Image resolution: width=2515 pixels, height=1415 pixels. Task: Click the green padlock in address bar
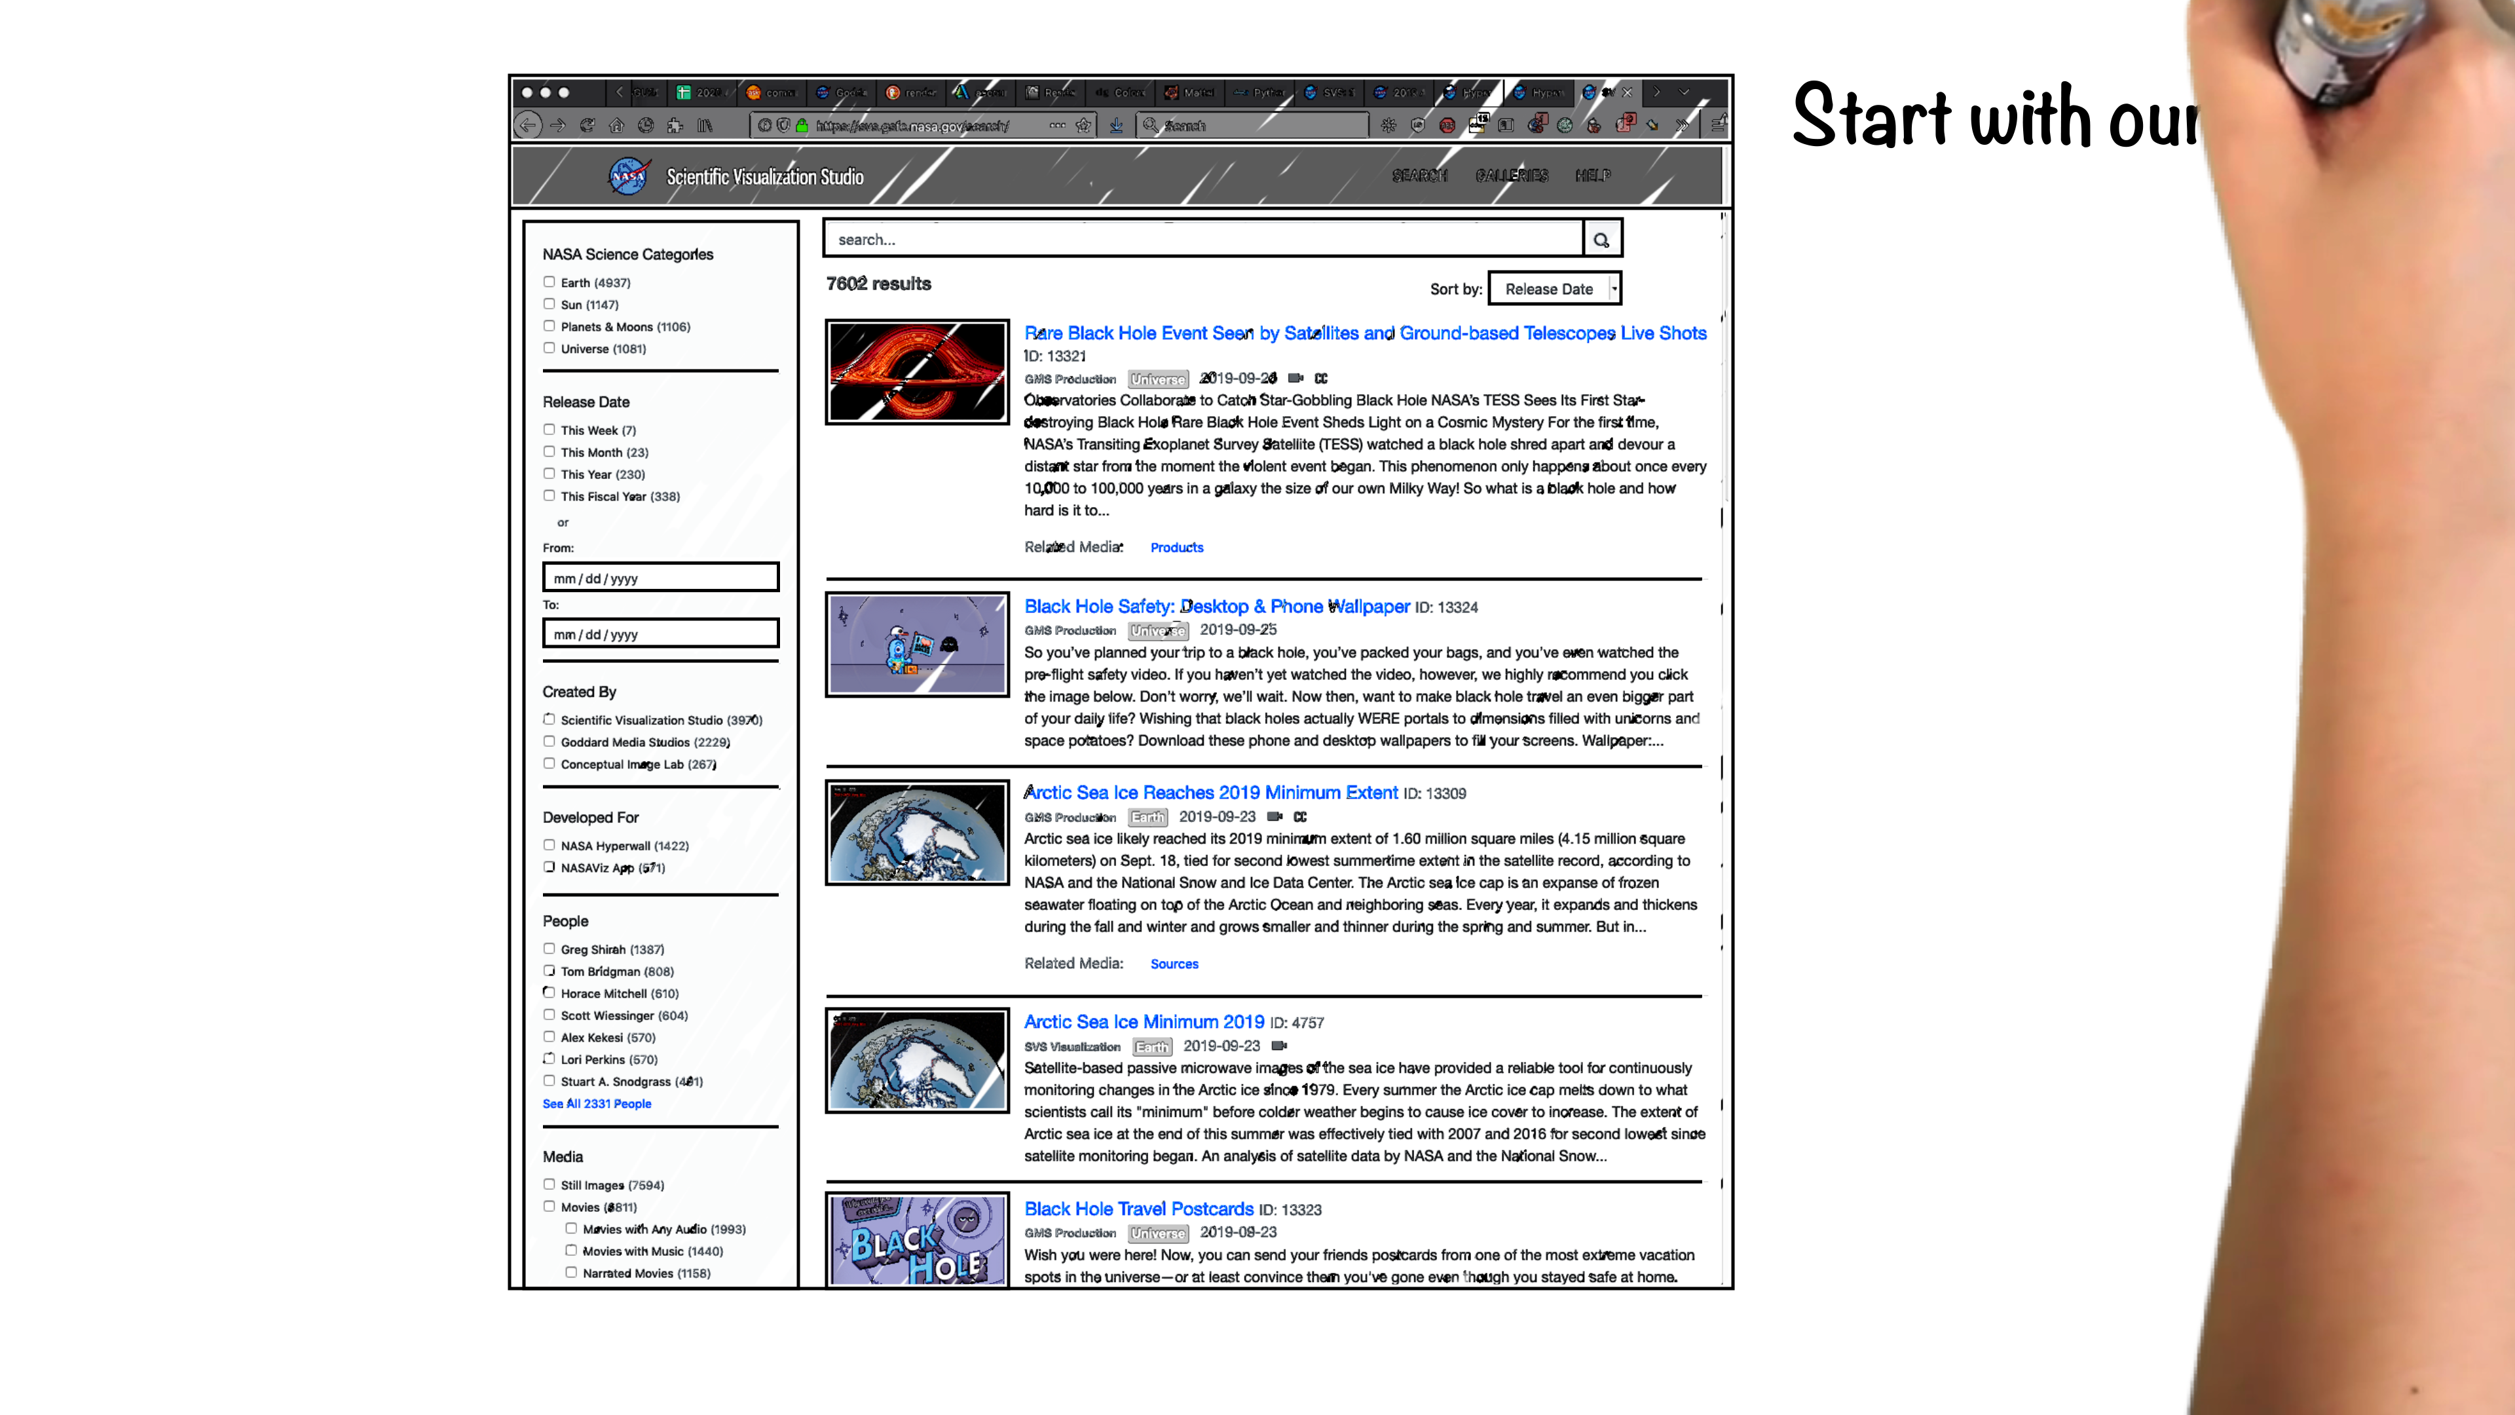tap(802, 125)
